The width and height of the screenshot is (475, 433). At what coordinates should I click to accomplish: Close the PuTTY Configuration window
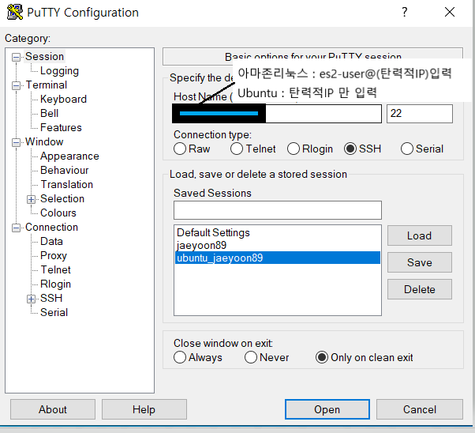[x=450, y=12]
